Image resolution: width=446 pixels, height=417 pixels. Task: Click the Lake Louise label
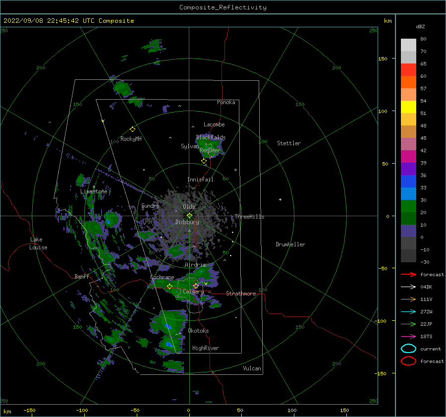point(38,243)
